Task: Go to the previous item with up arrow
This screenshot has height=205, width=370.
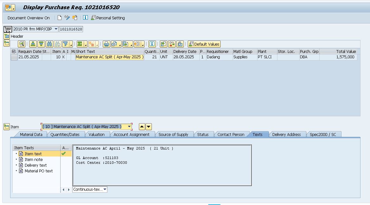Action: 142,127
